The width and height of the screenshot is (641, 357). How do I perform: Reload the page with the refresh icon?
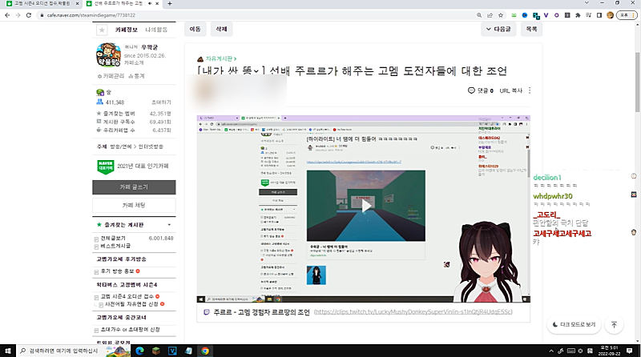point(29,15)
